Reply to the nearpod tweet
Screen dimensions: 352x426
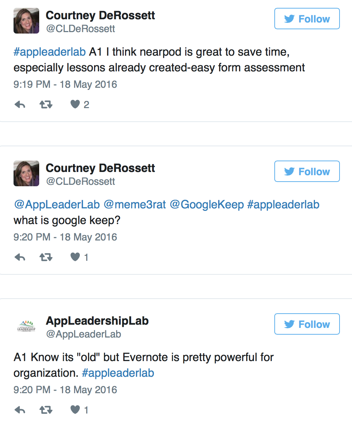(20, 104)
